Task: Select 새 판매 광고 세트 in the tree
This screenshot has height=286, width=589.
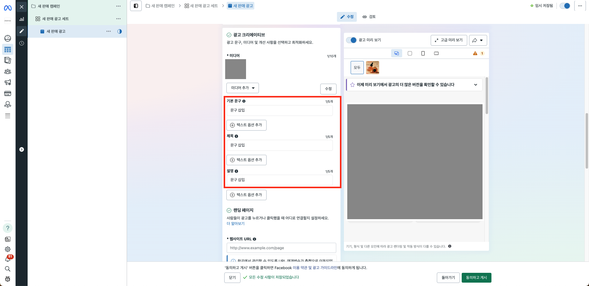Action: pos(55,19)
